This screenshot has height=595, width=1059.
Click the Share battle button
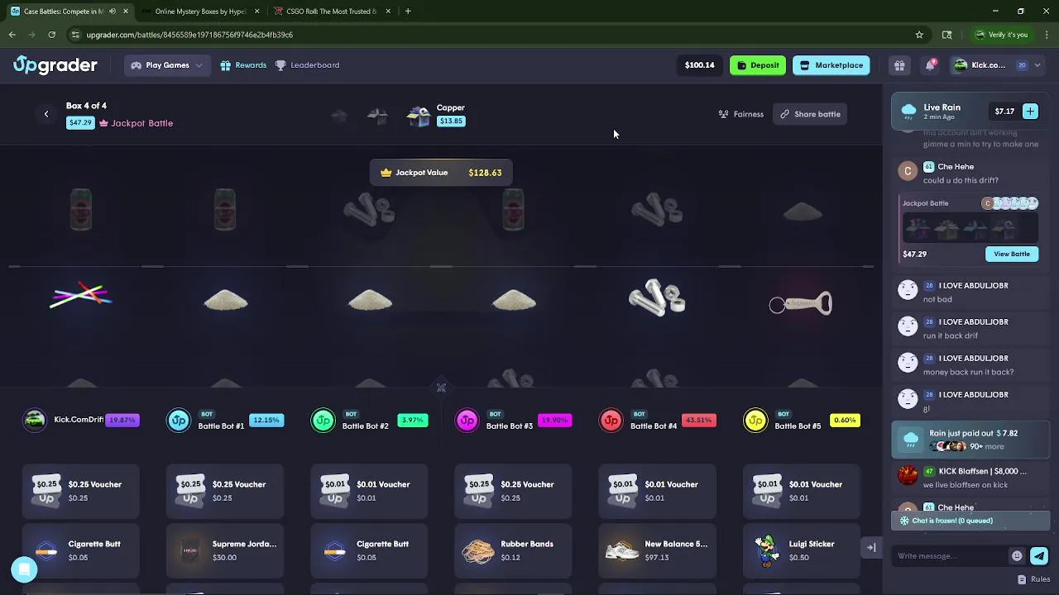point(810,114)
